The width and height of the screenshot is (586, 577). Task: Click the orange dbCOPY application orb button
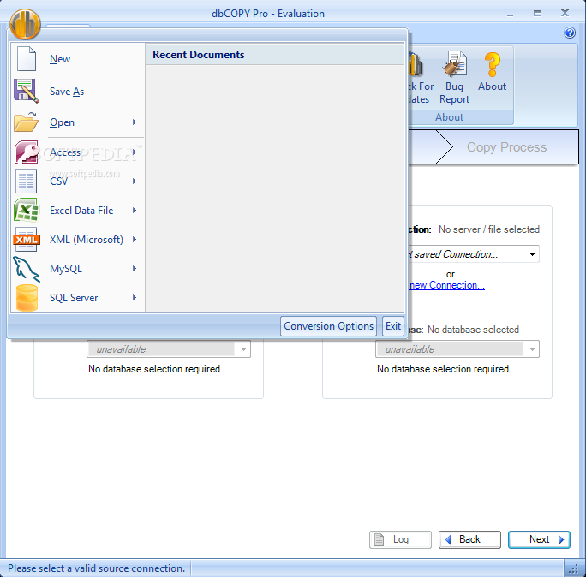[25, 24]
